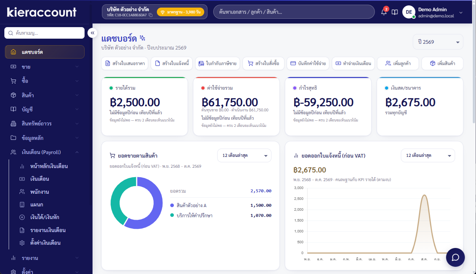
Task: Expand the ข้อมูลหลัก master data menu
Action: tap(45, 138)
